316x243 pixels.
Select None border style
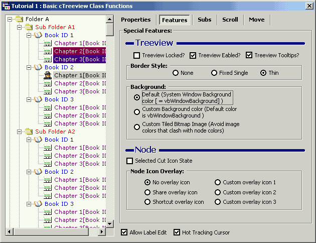(176, 73)
